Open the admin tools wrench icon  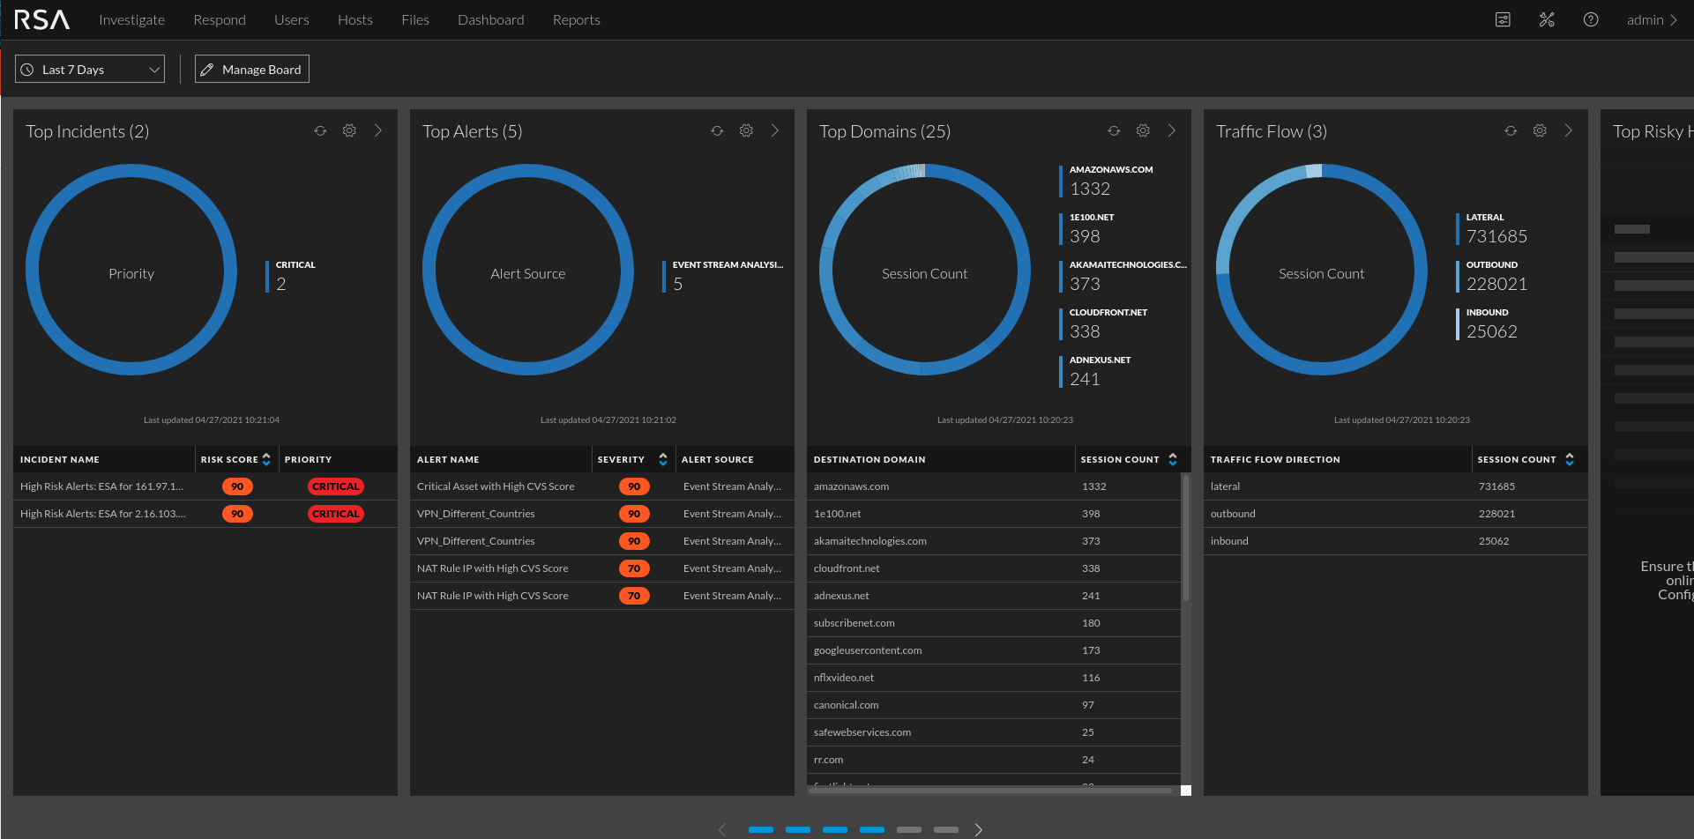(1547, 20)
